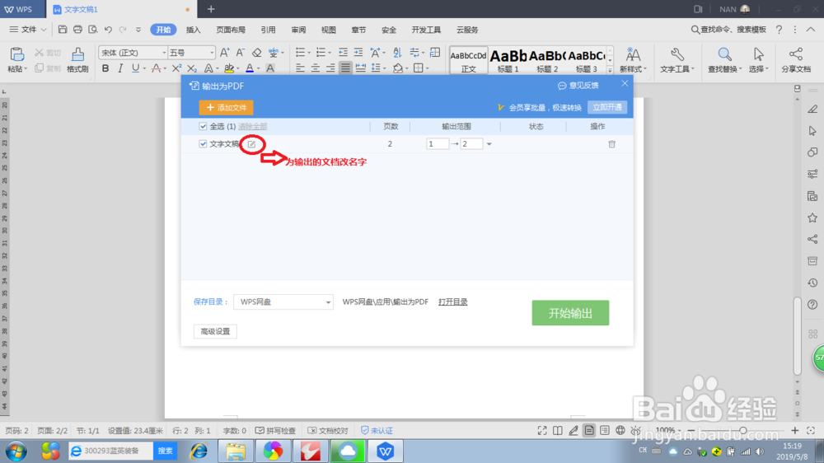Click the Subscript icon
The height and width of the screenshot is (463, 824).
tap(192, 68)
